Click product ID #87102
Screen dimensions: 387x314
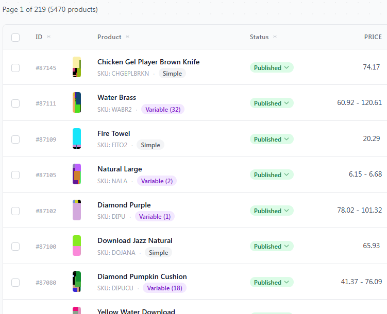[x=46, y=211]
